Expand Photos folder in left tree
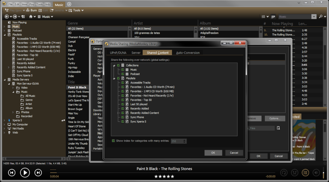Screen dimensions: 329x182 pos(13,112)
